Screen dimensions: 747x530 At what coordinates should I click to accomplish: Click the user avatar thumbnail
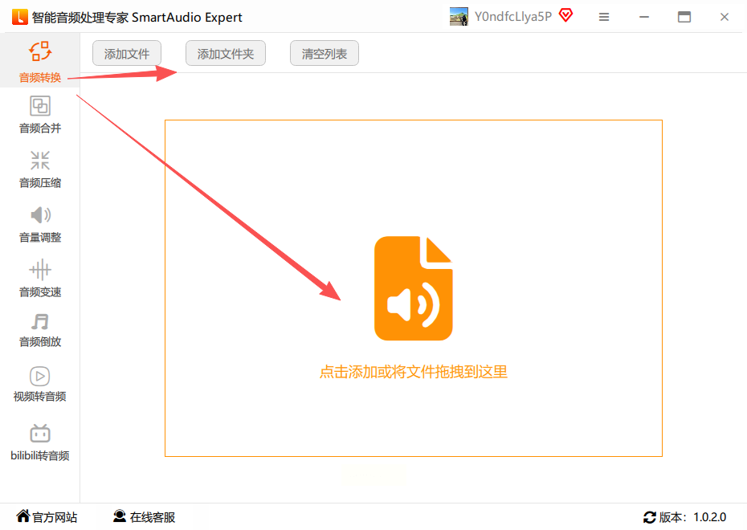[x=459, y=17]
